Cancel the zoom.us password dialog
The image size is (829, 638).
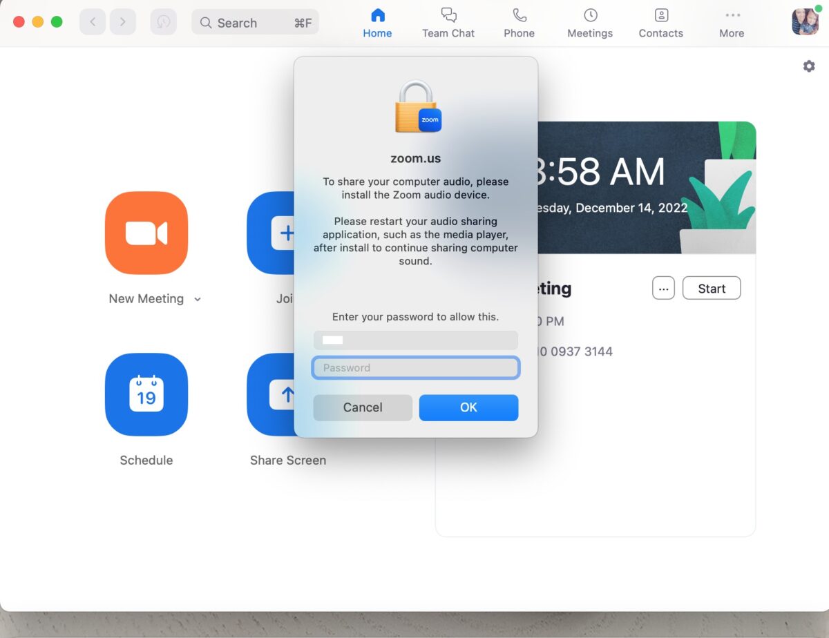tap(363, 407)
